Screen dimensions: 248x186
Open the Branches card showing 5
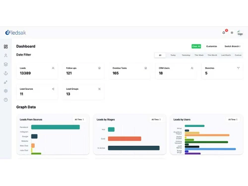point(222,71)
